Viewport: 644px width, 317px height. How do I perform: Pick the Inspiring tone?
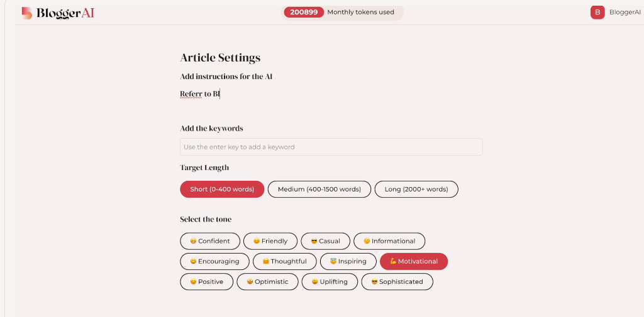[348, 261]
